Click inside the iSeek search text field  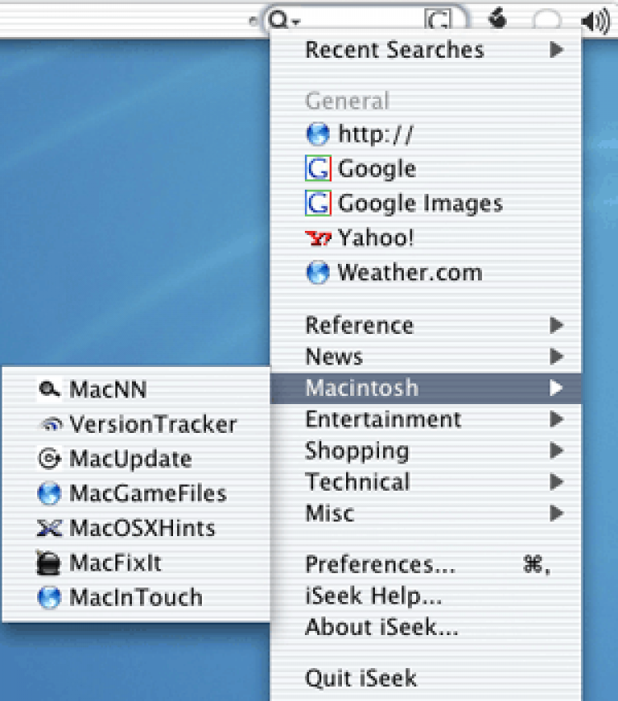tap(362, 20)
